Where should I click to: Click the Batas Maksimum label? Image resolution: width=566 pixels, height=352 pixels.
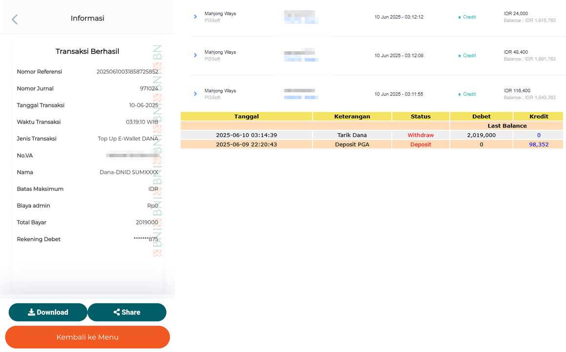coord(40,189)
